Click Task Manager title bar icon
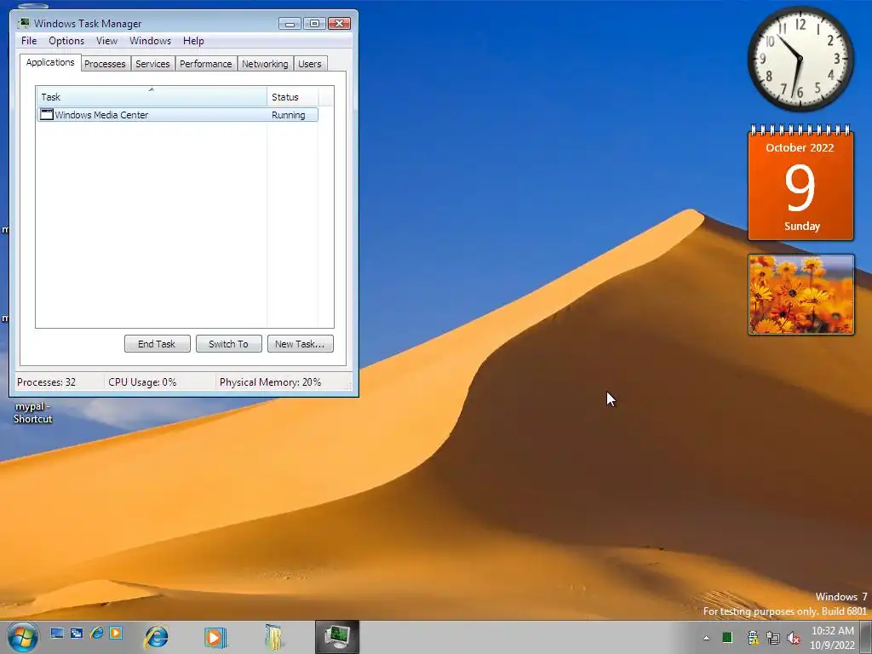The image size is (872, 654). click(x=23, y=23)
